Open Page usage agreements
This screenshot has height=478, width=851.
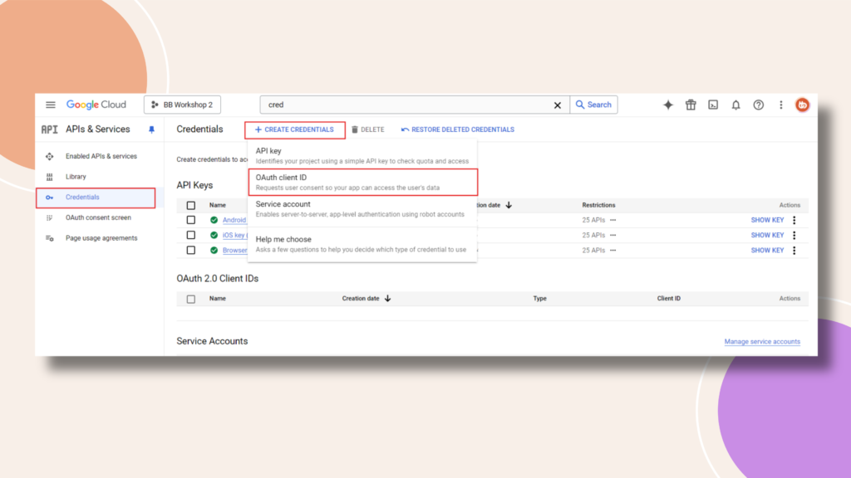[x=101, y=238]
